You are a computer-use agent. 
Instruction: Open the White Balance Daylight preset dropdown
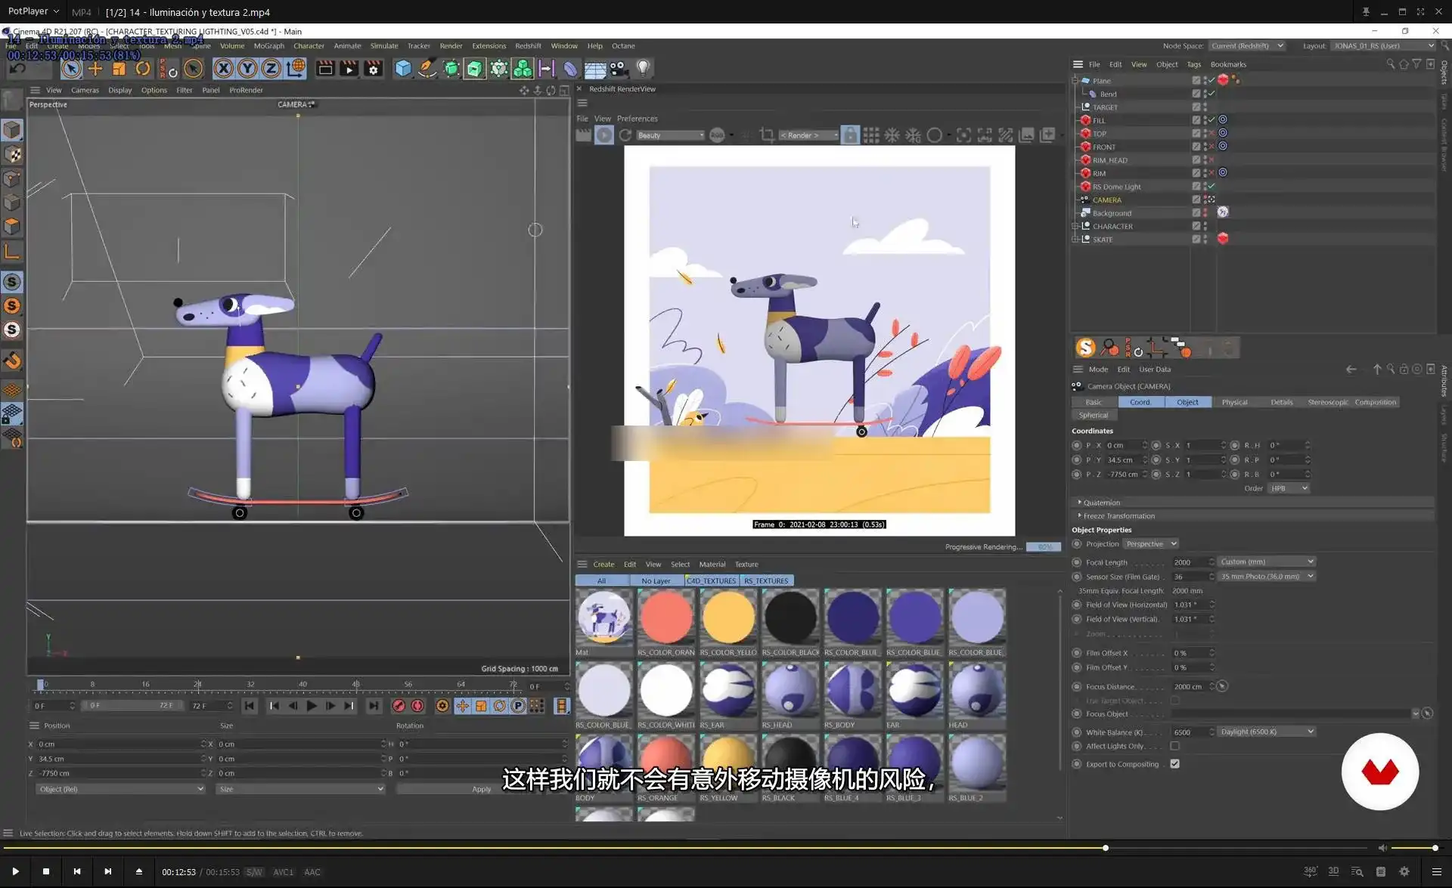pos(1267,732)
